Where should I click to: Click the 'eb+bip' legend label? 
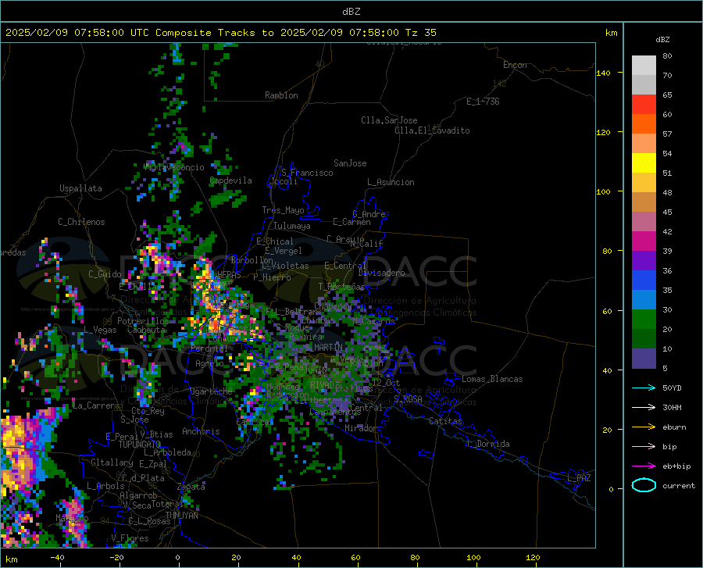[676, 466]
